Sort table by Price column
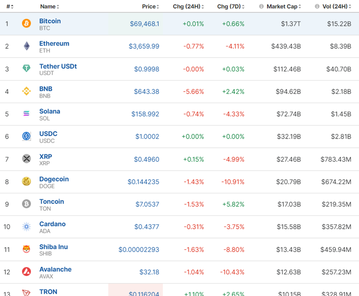The height and width of the screenshot is (296, 359). [x=151, y=6]
